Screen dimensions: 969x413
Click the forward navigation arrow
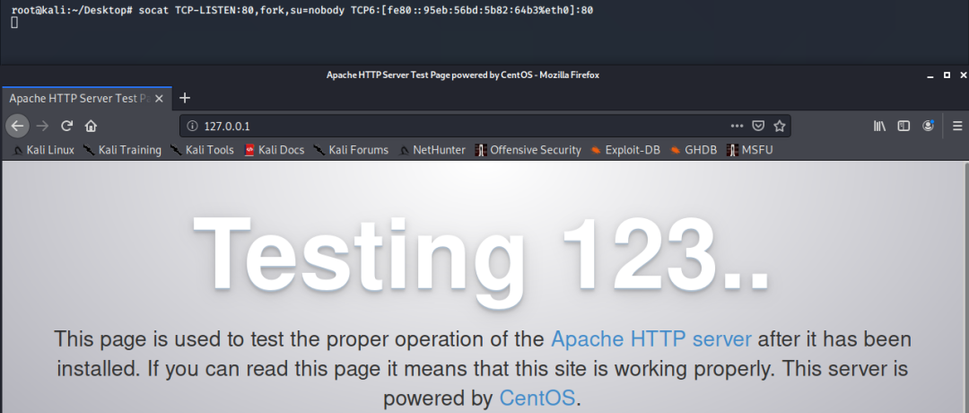coord(42,126)
